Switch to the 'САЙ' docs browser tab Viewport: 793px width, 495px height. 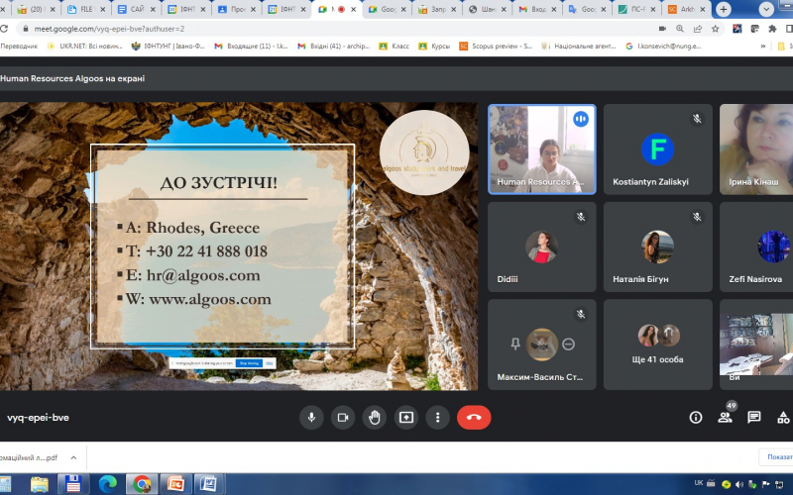coord(136,9)
